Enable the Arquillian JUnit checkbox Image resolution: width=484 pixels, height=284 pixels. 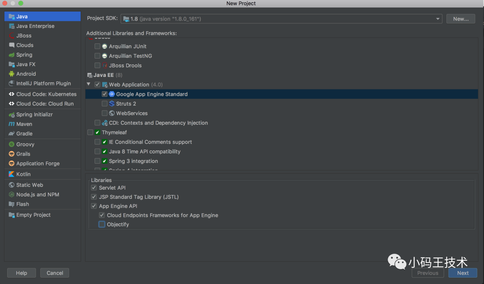coord(97,46)
